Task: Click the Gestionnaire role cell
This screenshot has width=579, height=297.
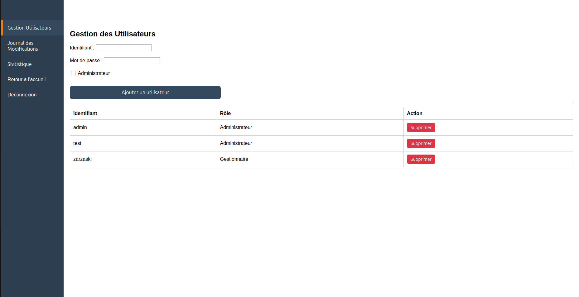Action: click(234, 159)
